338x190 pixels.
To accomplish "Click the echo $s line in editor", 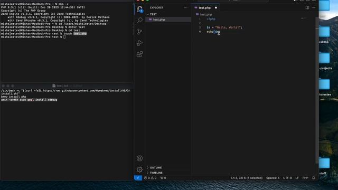I will coord(213,32).
